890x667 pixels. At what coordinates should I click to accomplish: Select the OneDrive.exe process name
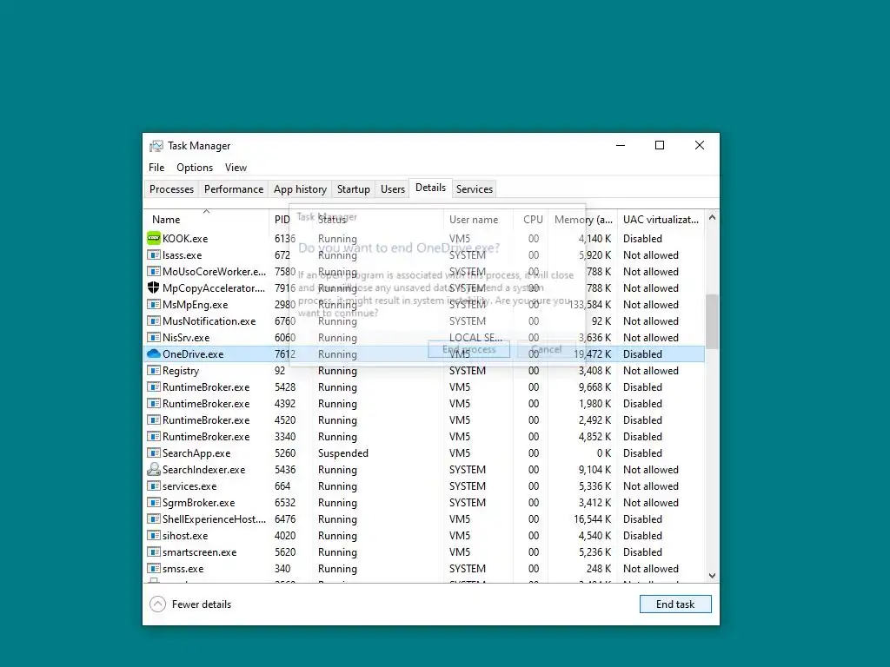(193, 354)
